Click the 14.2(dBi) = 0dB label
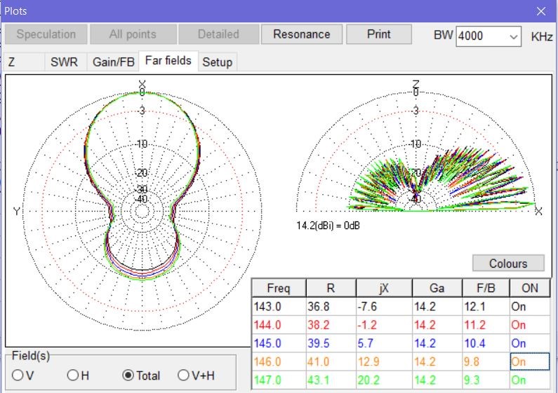 click(x=328, y=226)
